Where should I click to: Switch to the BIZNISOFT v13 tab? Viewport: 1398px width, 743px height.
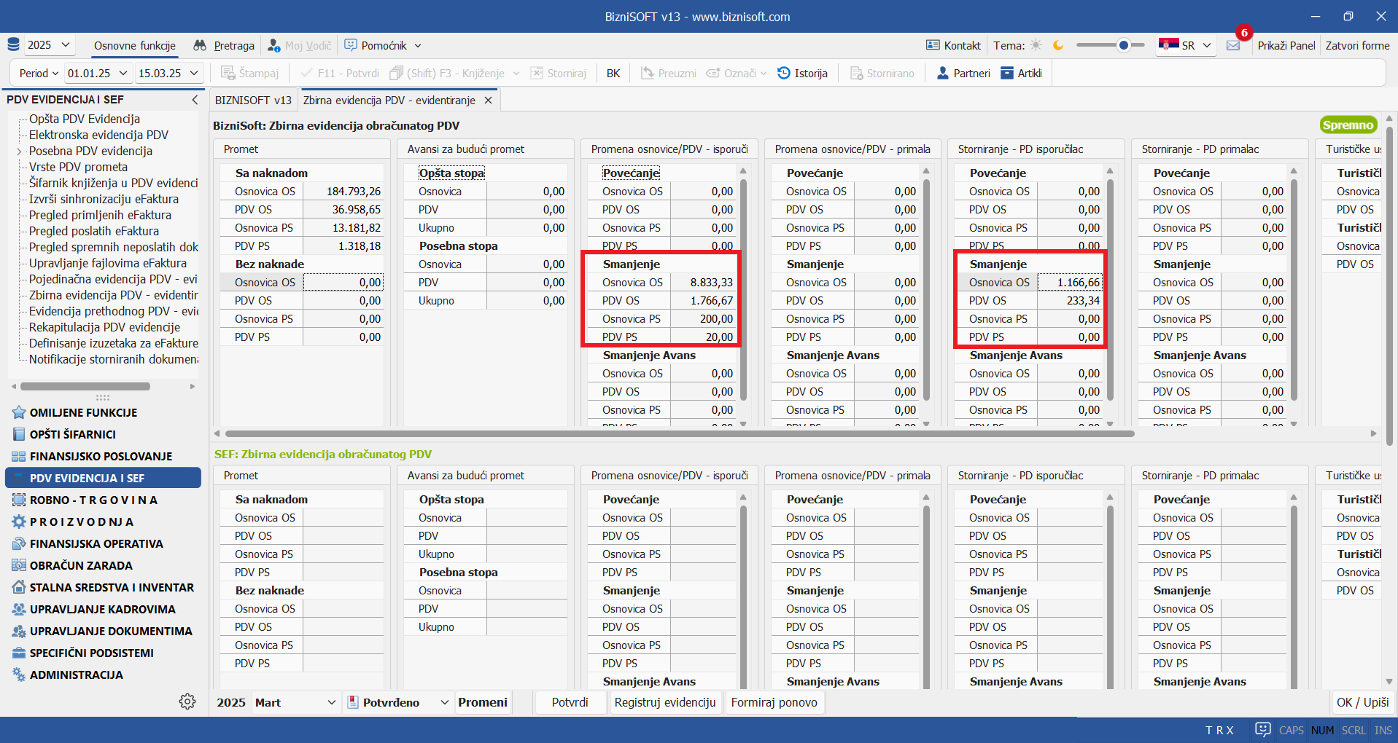point(253,101)
